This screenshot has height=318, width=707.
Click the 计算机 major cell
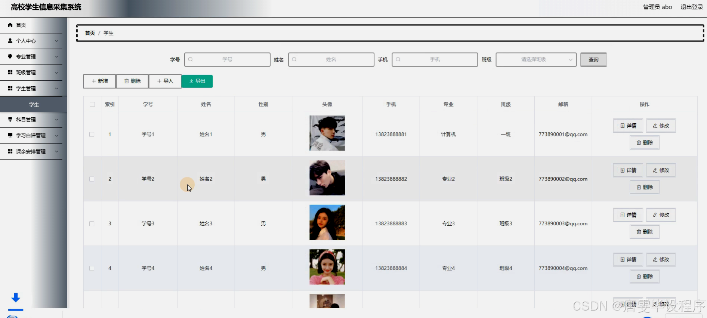[x=448, y=135]
